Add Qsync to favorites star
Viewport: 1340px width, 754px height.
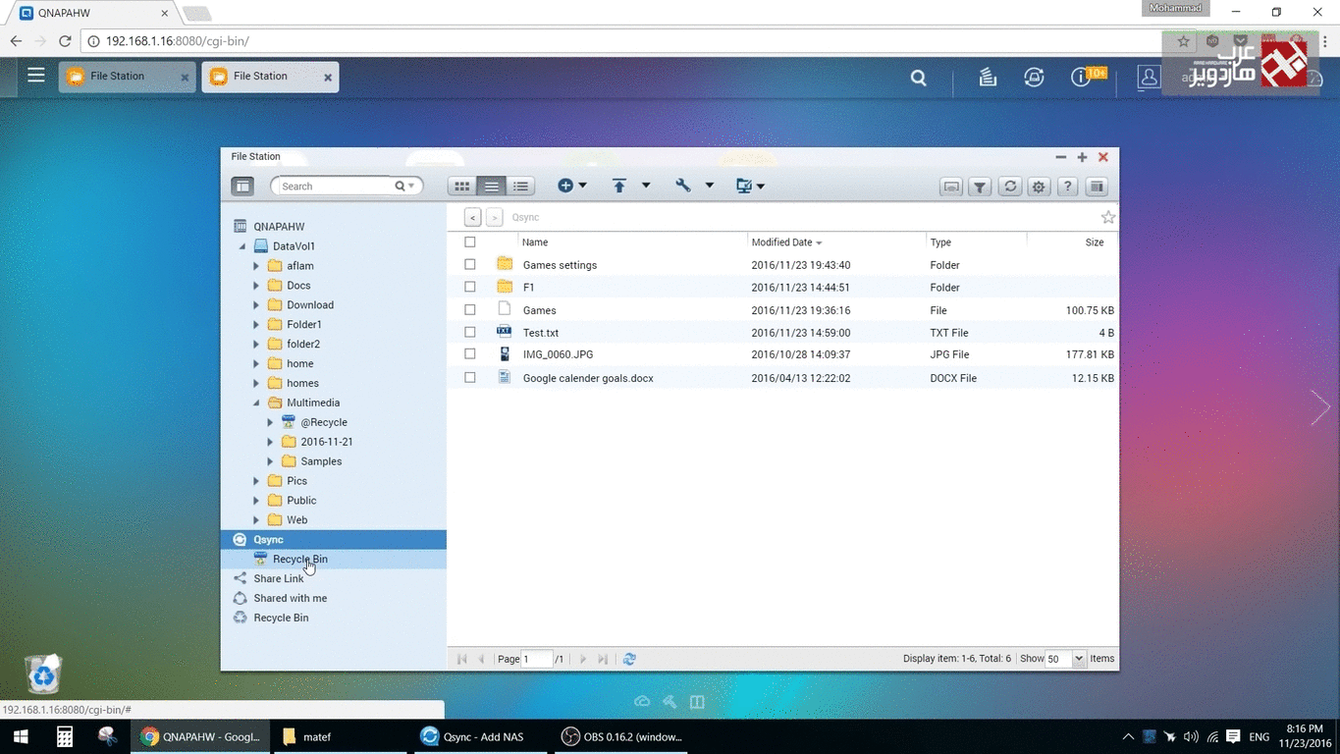click(x=1108, y=217)
